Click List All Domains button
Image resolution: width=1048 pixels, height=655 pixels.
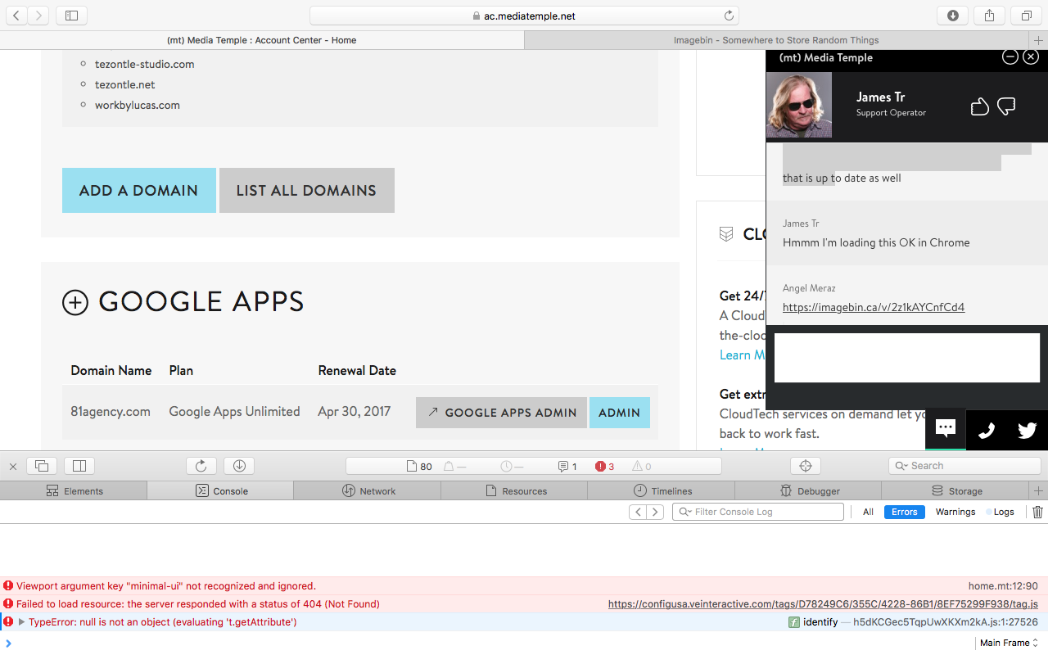click(x=307, y=191)
